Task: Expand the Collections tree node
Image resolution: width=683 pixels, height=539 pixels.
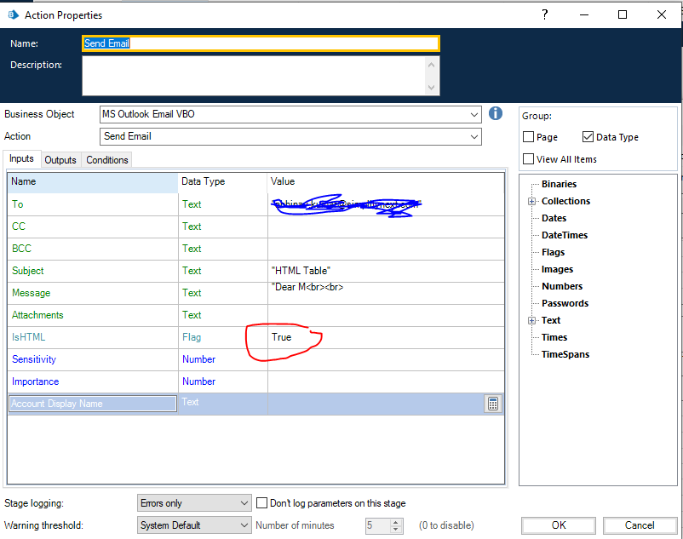Action: coord(531,201)
